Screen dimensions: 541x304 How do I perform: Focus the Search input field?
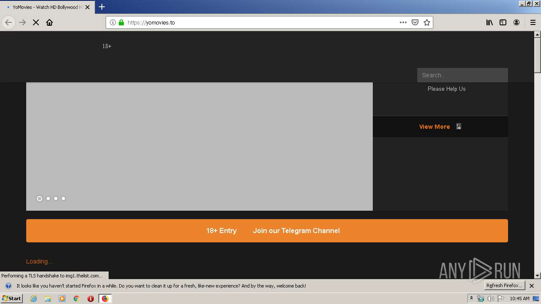pos(462,75)
